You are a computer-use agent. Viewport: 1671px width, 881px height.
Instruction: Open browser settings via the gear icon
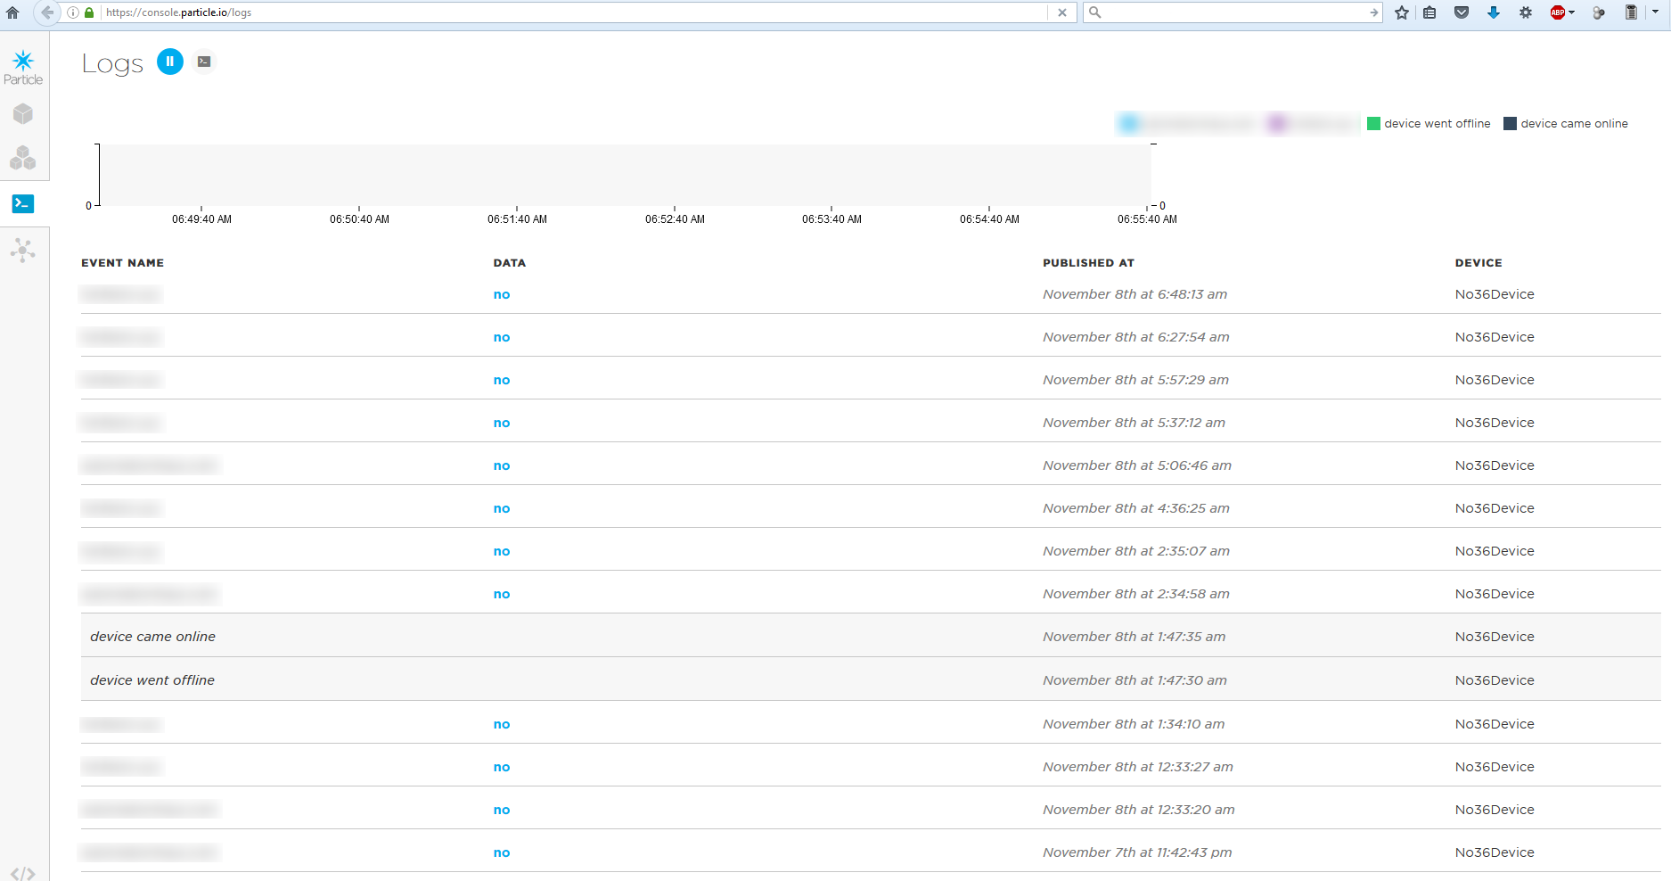tap(1525, 12)
